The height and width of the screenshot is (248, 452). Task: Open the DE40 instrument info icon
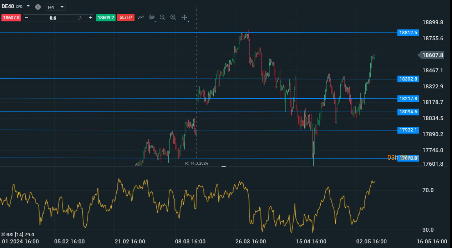38,7
